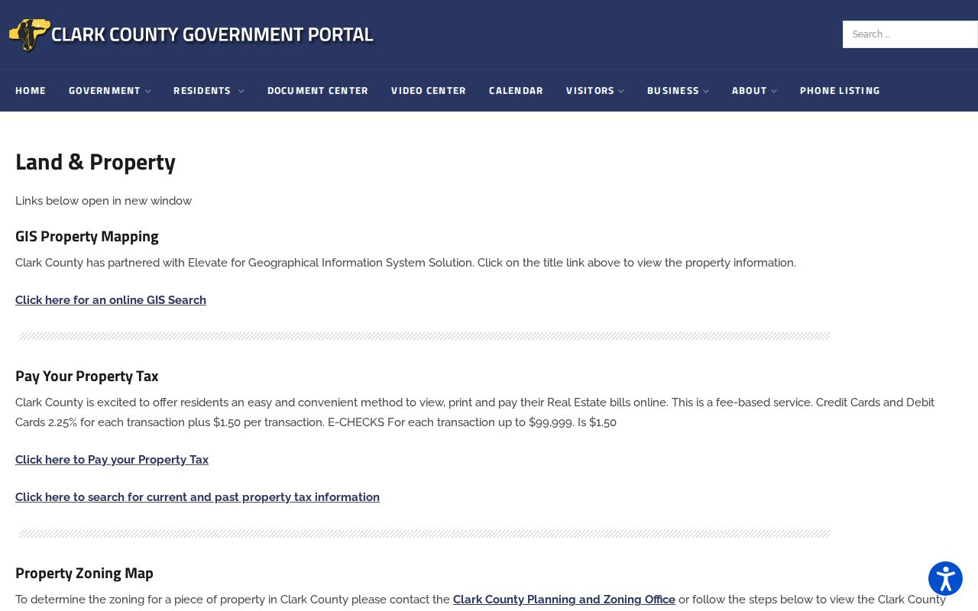Follow the Pay your Property Tax link

tap(112, 460)
